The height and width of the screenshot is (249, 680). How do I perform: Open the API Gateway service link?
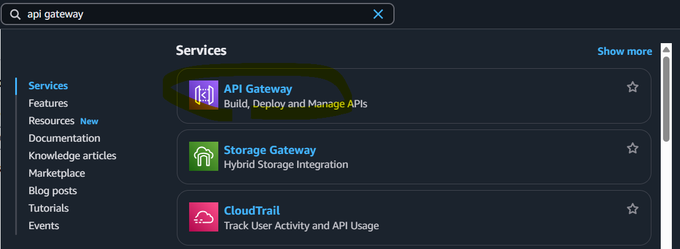257,89
